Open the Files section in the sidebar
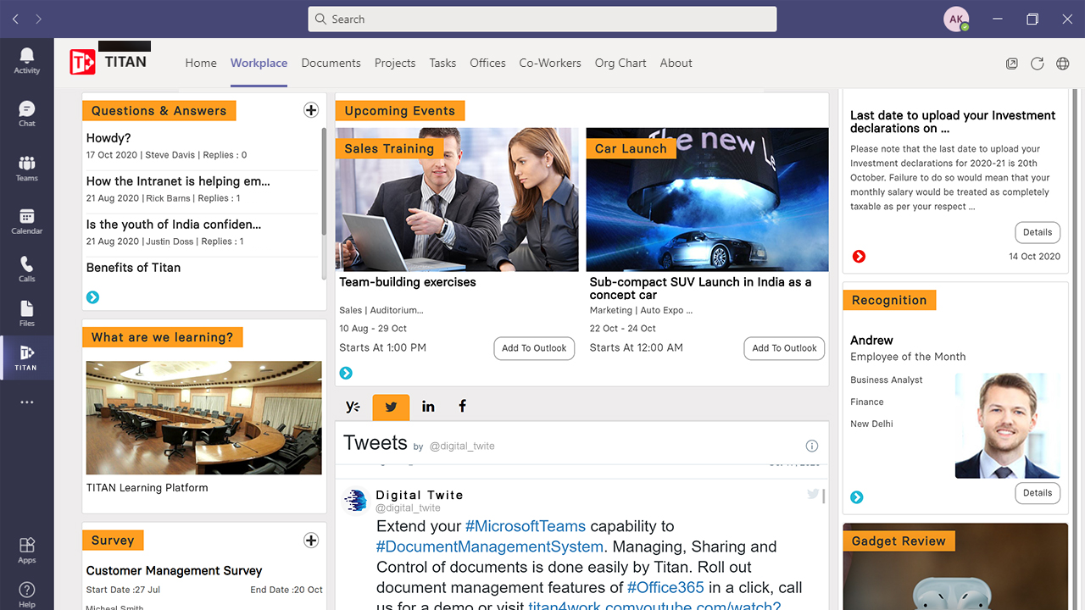The image size is (1085, 610). tap(26, 313)
